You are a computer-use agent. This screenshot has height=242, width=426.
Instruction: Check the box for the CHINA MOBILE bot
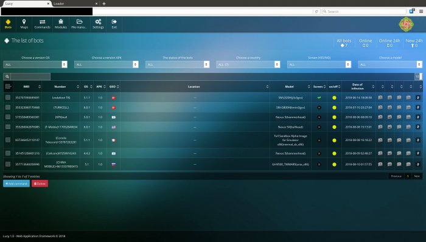(x=8, y=164)
